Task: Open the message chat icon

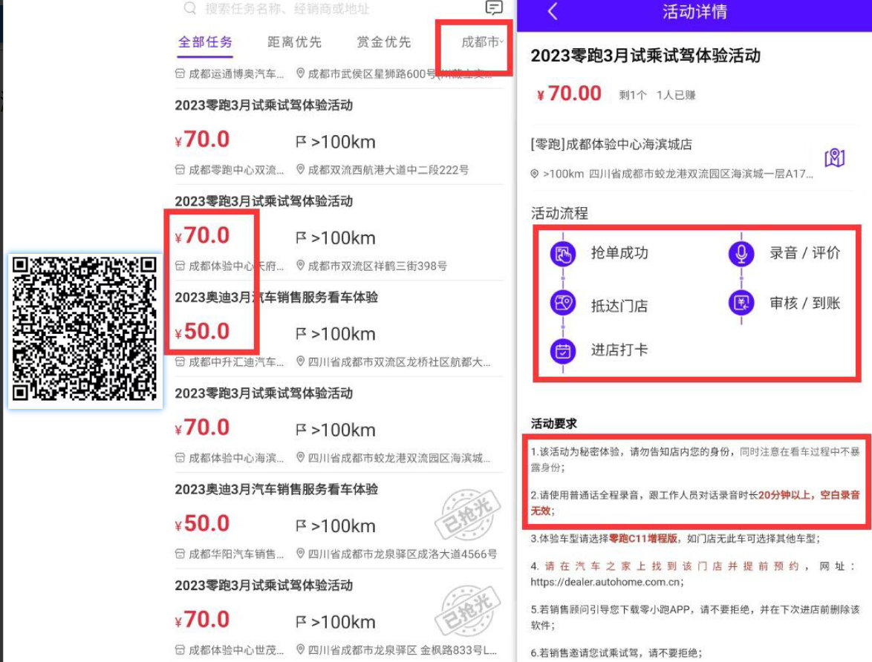Action: pos(494,7)
